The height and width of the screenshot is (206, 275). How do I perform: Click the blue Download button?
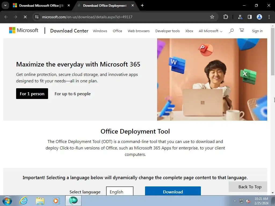click(x=173, y=191)
